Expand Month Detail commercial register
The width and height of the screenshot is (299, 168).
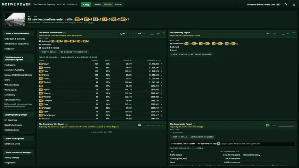[192, 137]
